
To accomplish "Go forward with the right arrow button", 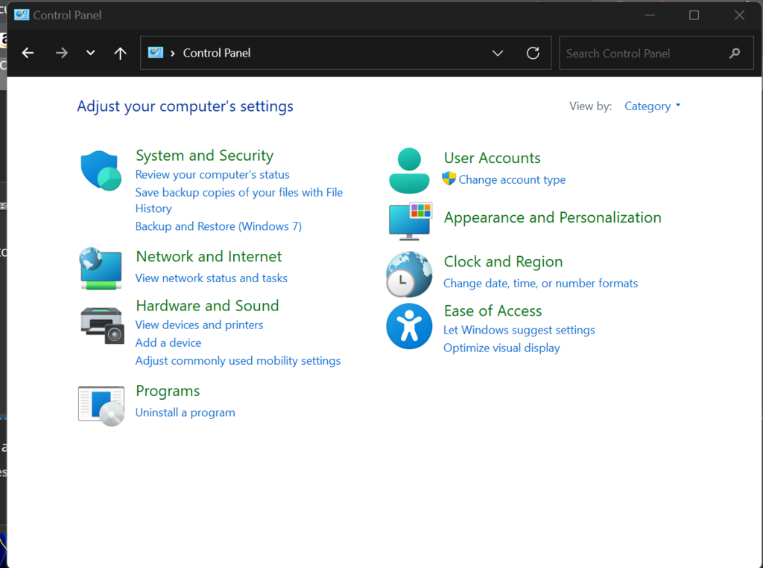I will click(x=61, y=53).
